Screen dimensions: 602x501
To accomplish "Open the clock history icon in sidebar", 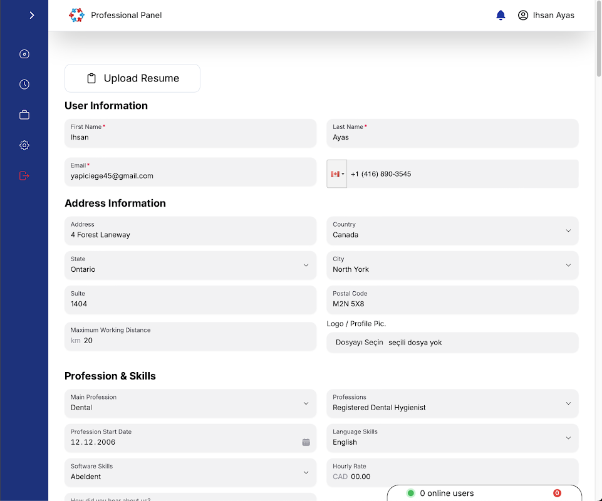I will point(24,85).
